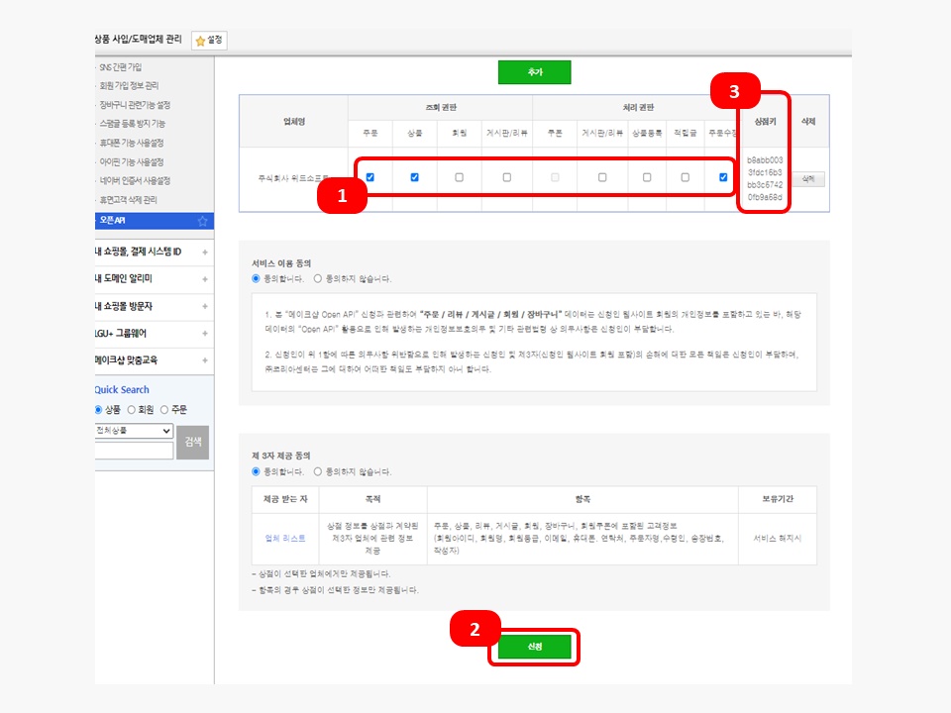This screenshot has width=951, height=713.
Task: Open 네이버 인증서 사용설정 menu item
Action: click(134, 180)
